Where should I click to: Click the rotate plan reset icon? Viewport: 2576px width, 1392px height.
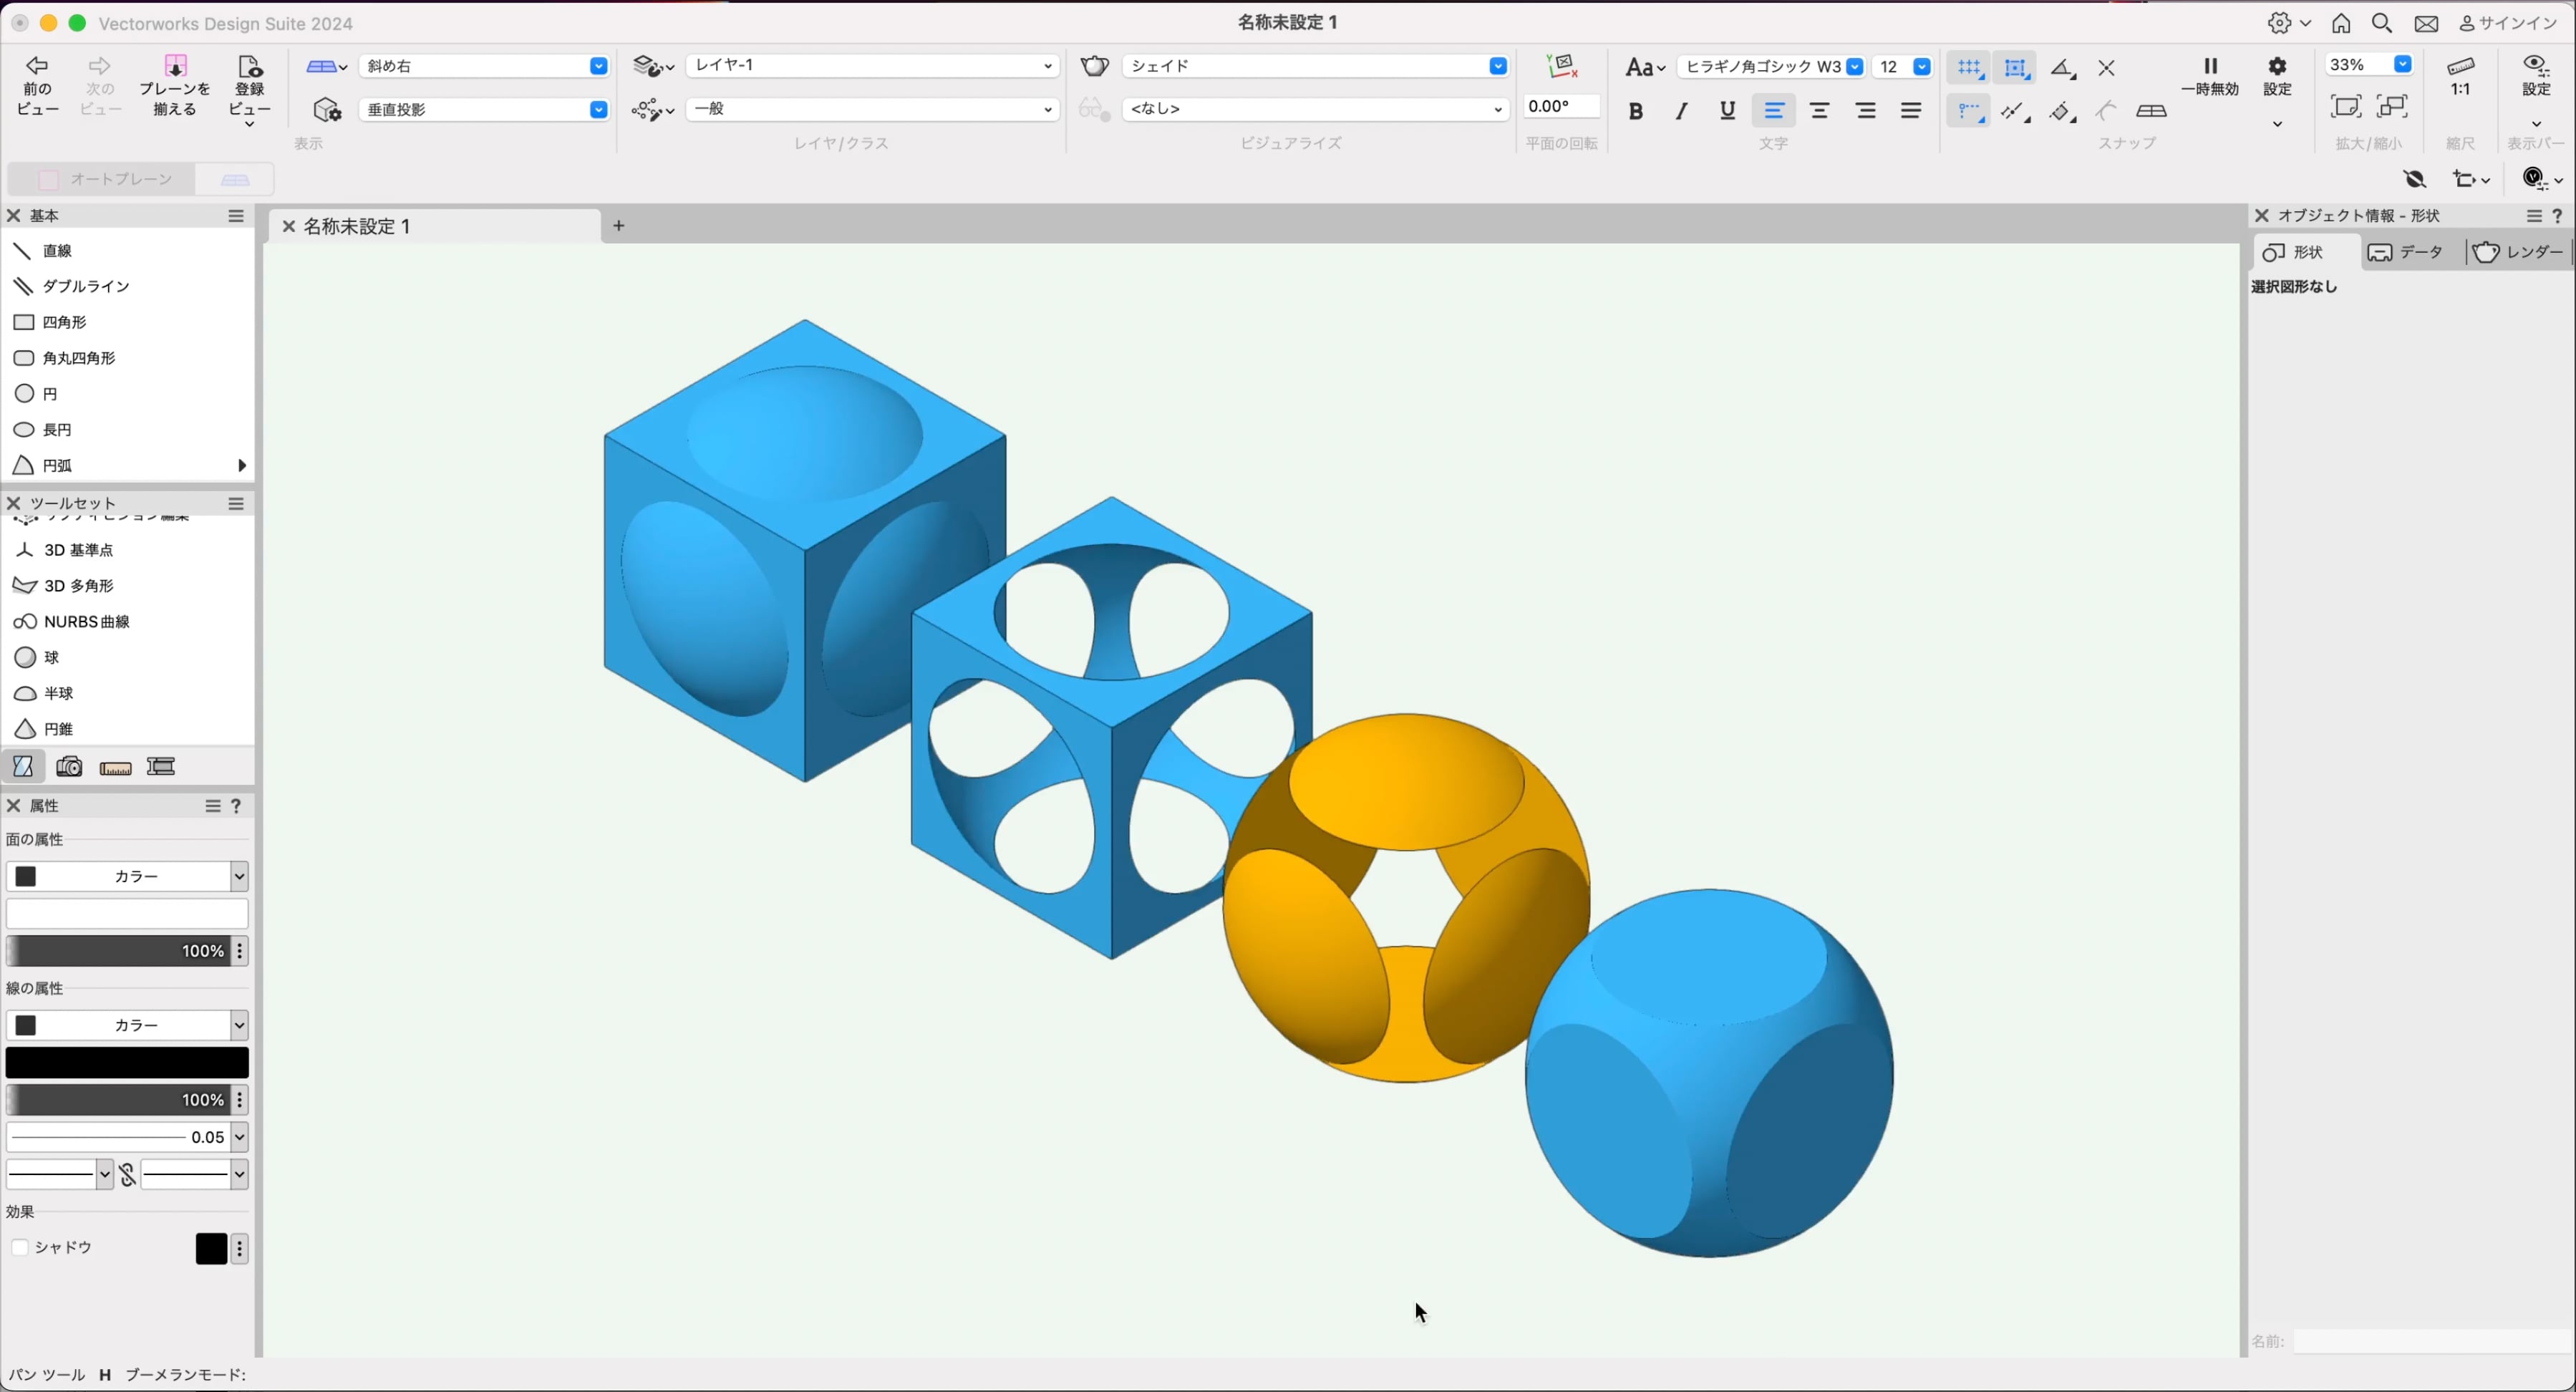(x=1562, y=67)
